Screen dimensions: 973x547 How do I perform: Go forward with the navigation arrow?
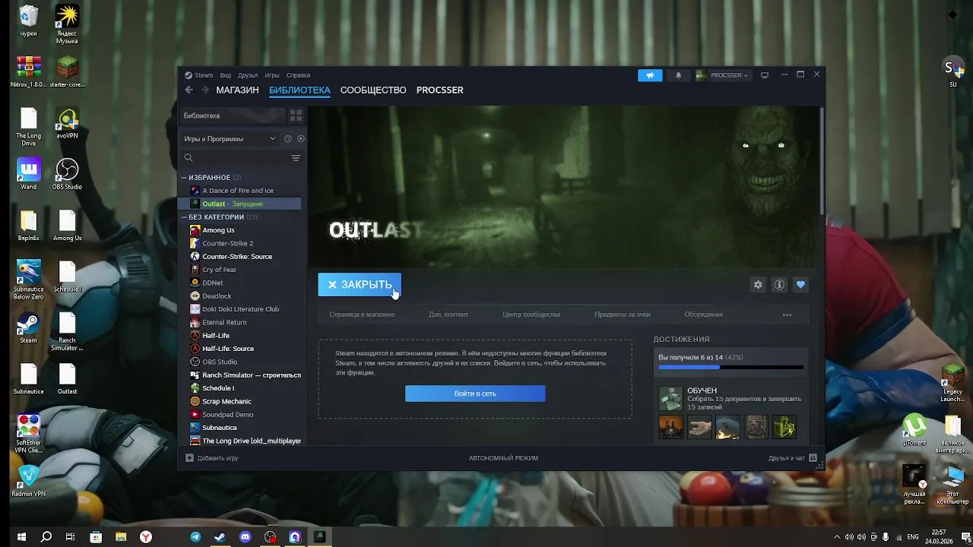click(x=204, y=90)
